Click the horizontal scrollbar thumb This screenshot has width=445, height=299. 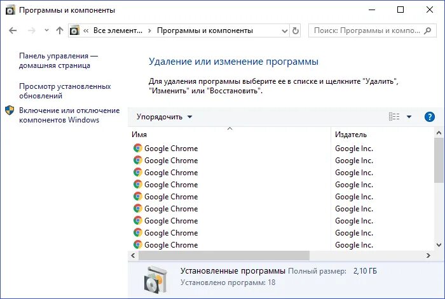click(x=224, y=256)
